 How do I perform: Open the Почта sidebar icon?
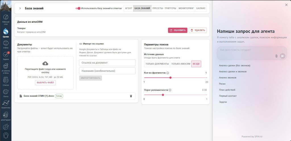6,93
